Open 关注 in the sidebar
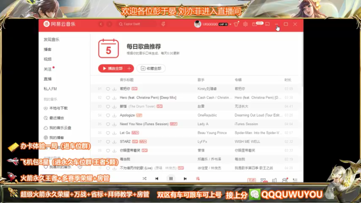 click(48, 69)
